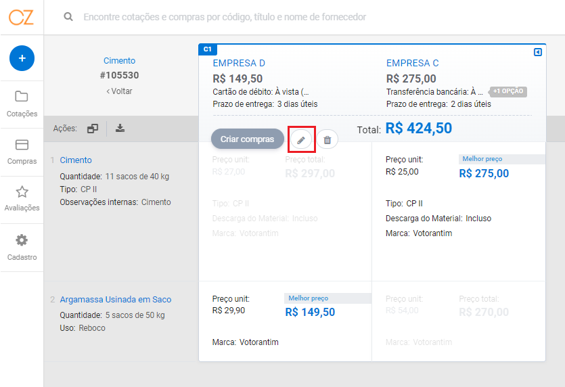Click the CZ logo

click(x=21, y=18)
